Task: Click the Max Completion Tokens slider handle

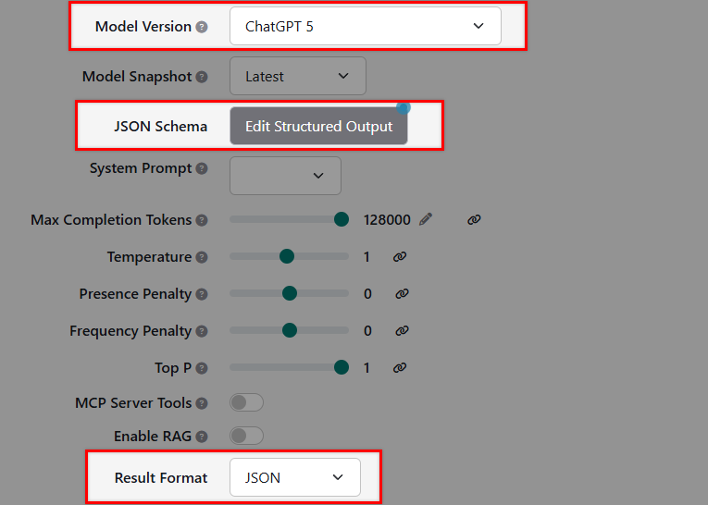Action: point(342,219)
